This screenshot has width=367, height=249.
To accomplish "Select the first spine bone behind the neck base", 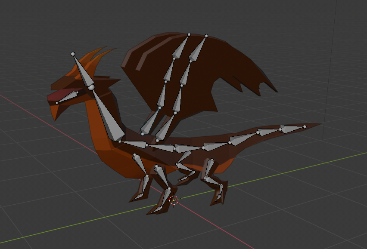I will [x=134, y=144].
